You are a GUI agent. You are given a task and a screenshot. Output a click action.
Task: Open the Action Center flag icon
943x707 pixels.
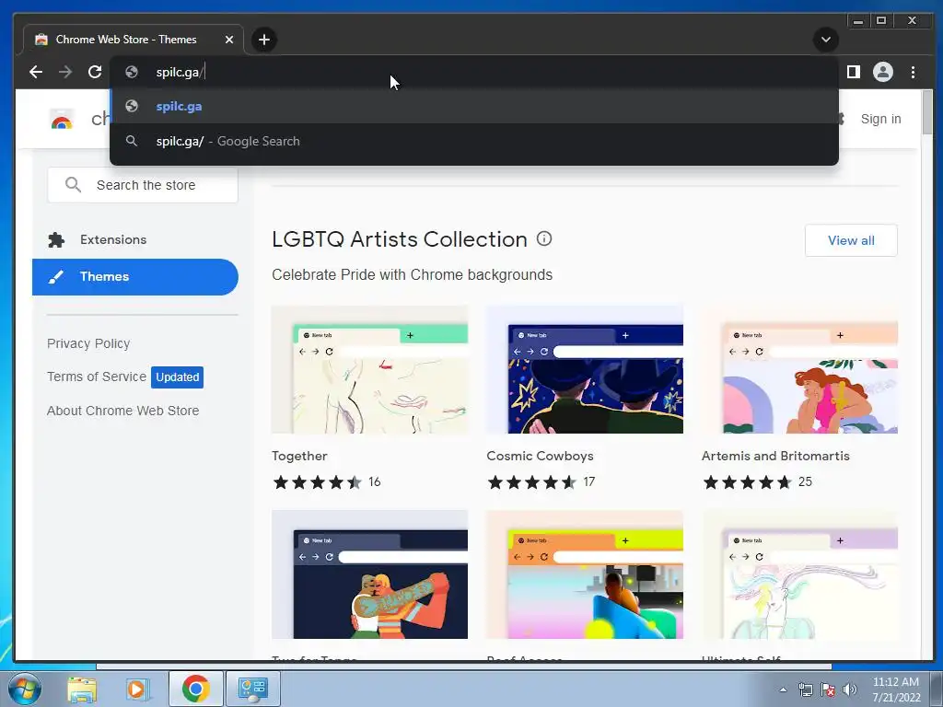[x=828, y=690]
